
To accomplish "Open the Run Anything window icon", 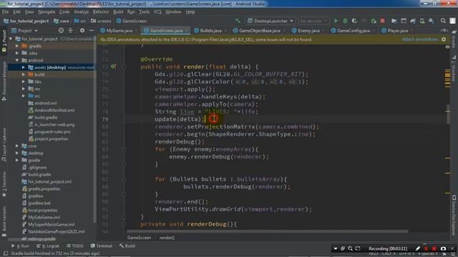I will click(404, 21).
